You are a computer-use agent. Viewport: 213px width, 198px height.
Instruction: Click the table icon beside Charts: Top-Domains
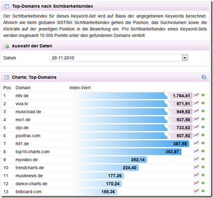point(7,77)
